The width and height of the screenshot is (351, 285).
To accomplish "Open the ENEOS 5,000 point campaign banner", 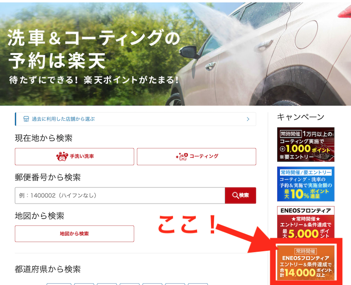I will click(x=305, y=222).
